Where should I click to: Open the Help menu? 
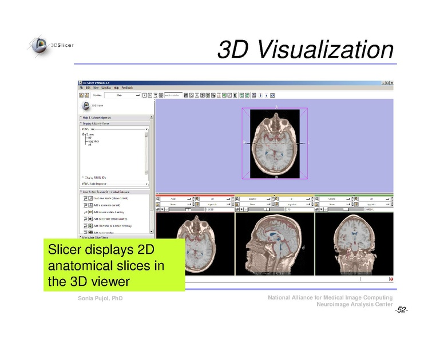coord(116,87)
